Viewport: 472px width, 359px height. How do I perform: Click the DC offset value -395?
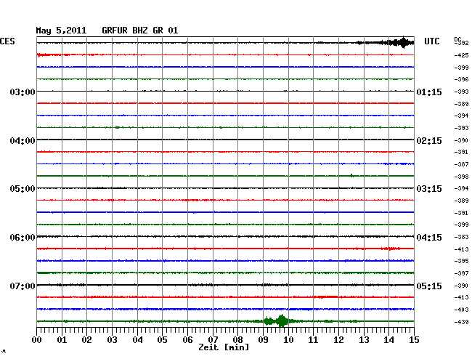[461, 261]
